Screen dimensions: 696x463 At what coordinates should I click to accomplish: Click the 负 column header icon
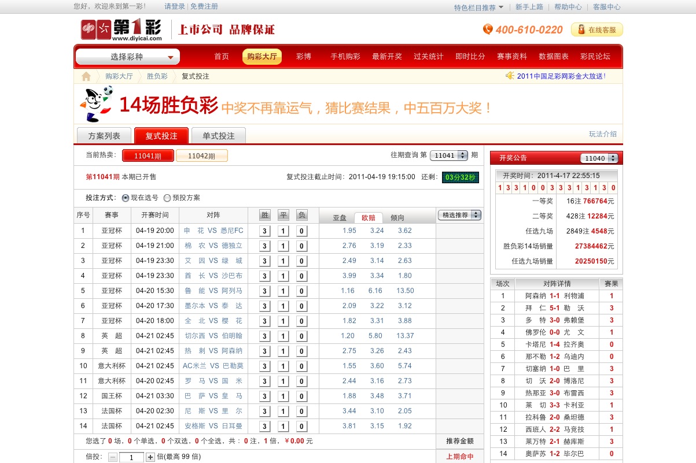[x=301, y=215]
